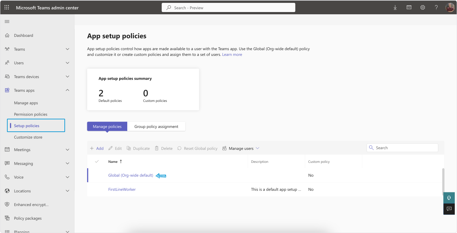
Task: Click the feedback chat icon
Action: (x=449, y=209)
